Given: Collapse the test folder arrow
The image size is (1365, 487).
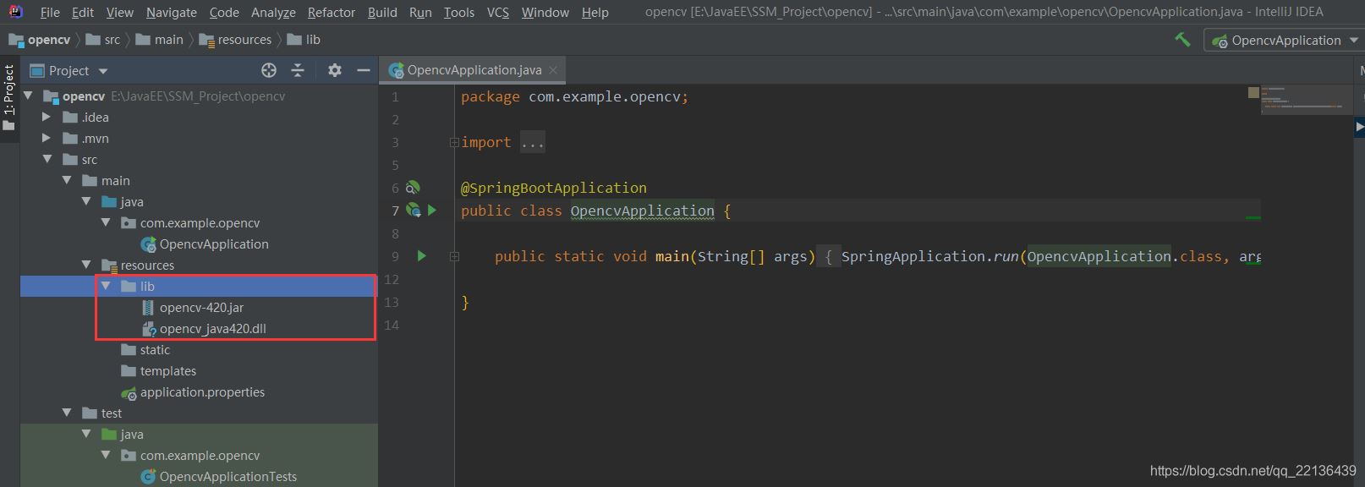Looking at the screenshot, I should click(x=67, y=413).
